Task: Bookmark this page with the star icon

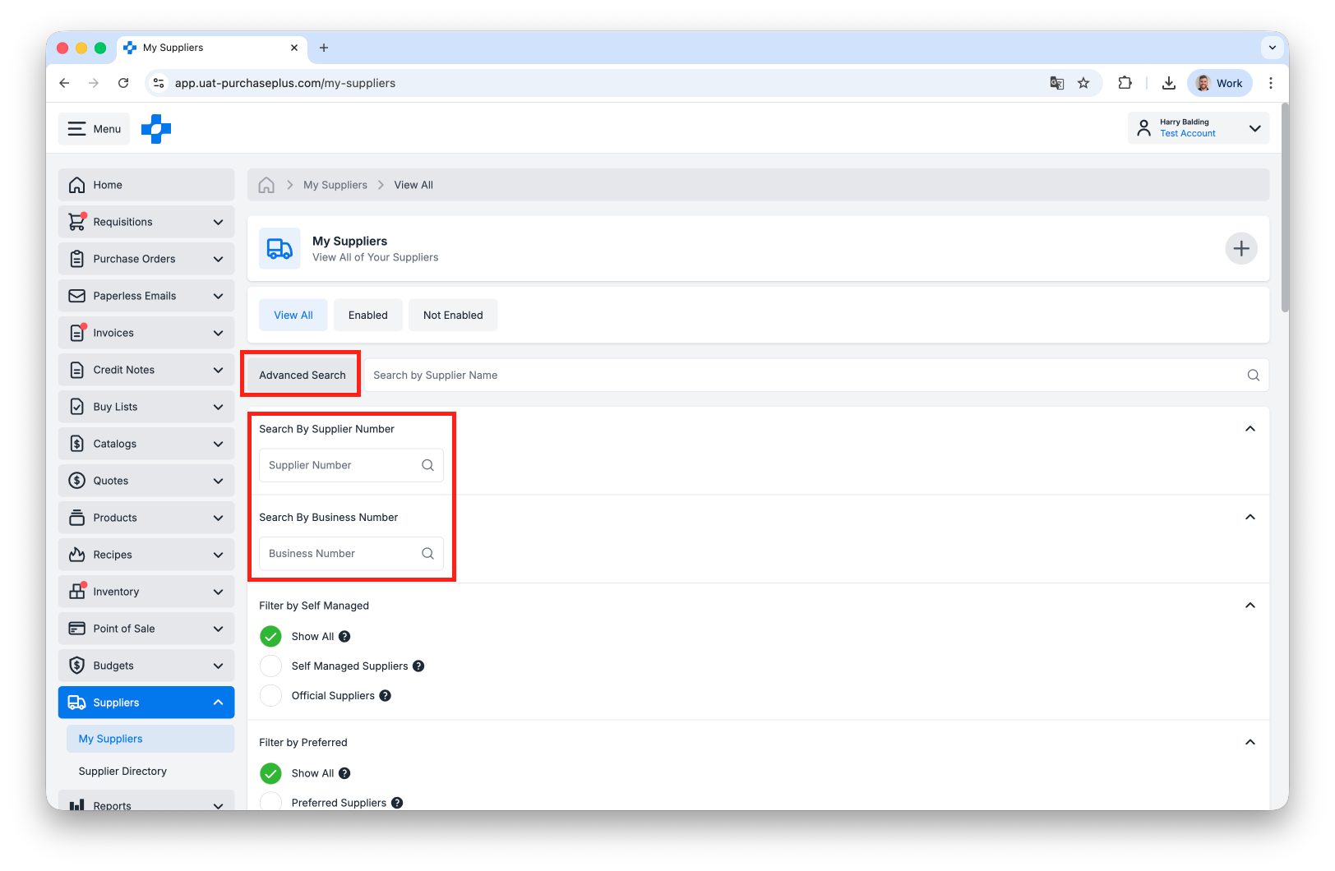Action: tap(1083, 83)
